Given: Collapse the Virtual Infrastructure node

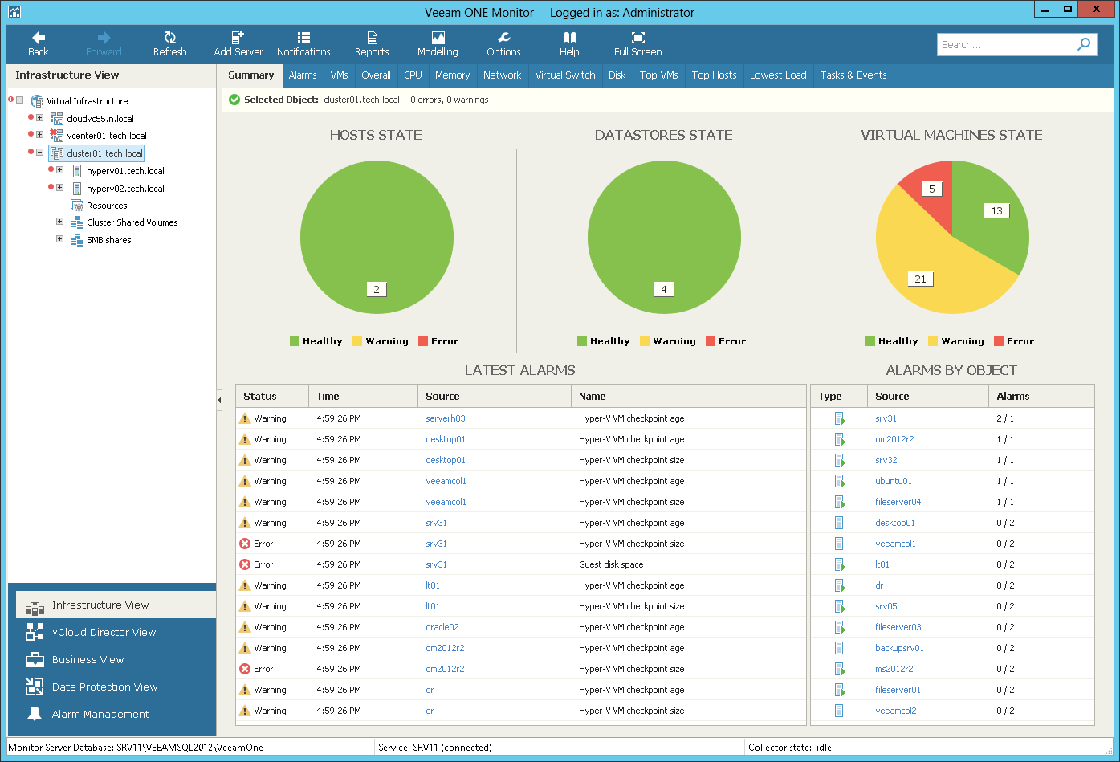Looking at the screenshot, I should point(19,100).
